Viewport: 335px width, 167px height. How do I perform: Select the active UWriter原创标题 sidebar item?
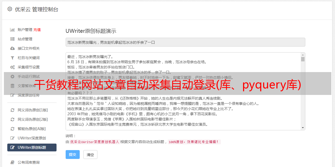coord(32,147)
